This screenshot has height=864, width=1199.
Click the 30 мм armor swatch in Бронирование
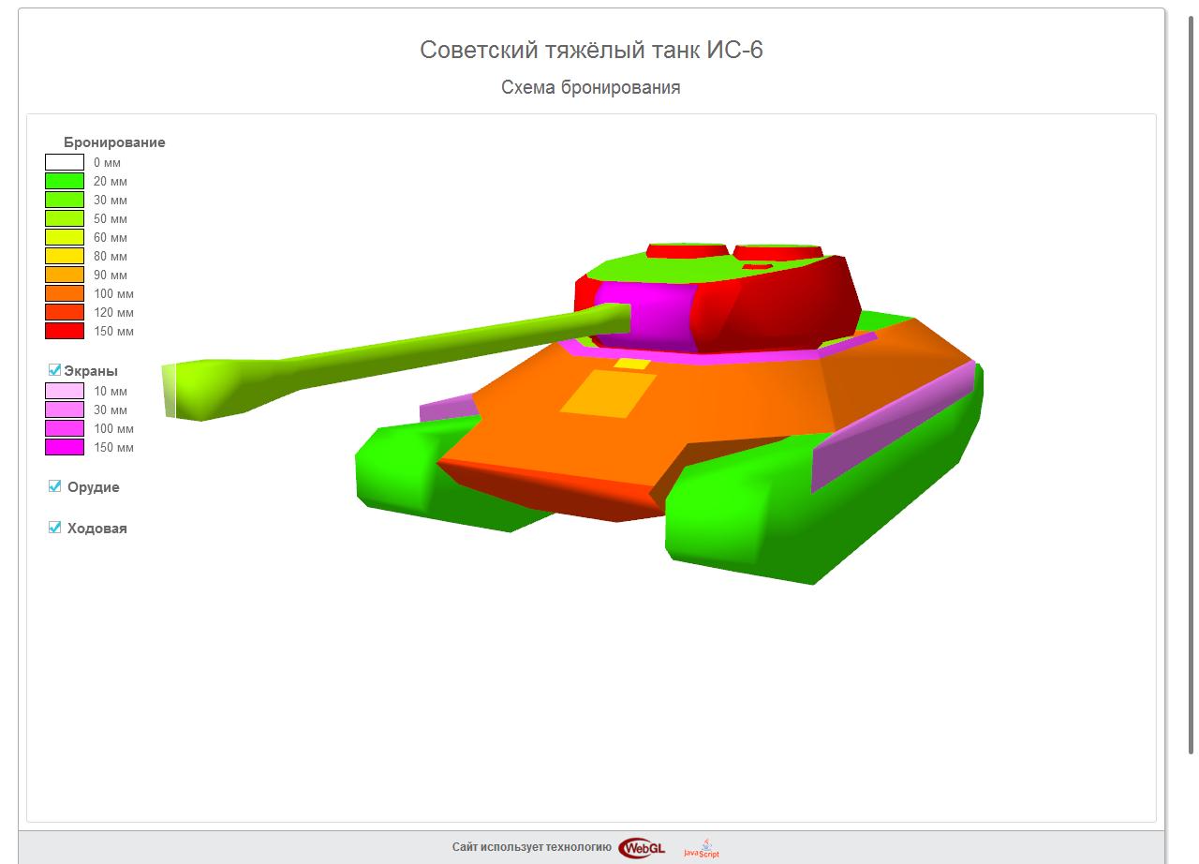pyautogui.click(x=65, y=200)
